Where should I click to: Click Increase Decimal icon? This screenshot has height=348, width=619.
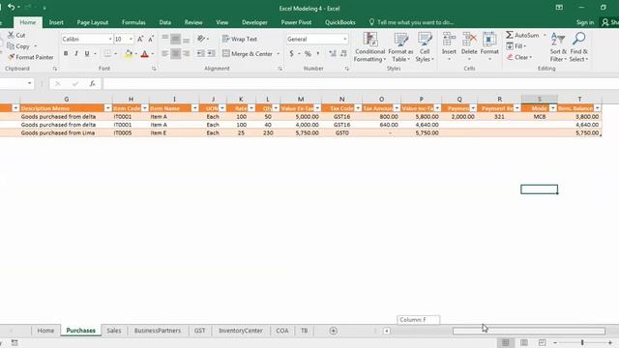333,54
